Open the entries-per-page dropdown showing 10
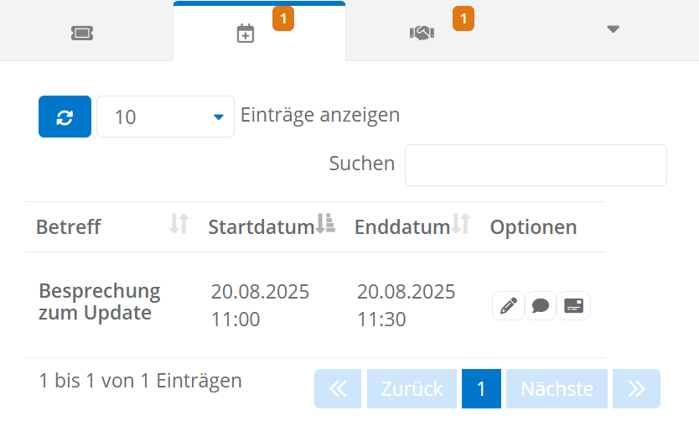The image size is (699, 421). coord(165,117)
